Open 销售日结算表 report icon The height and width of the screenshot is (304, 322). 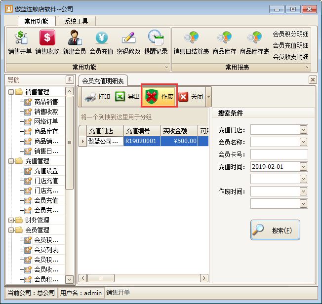click(191, 42)
